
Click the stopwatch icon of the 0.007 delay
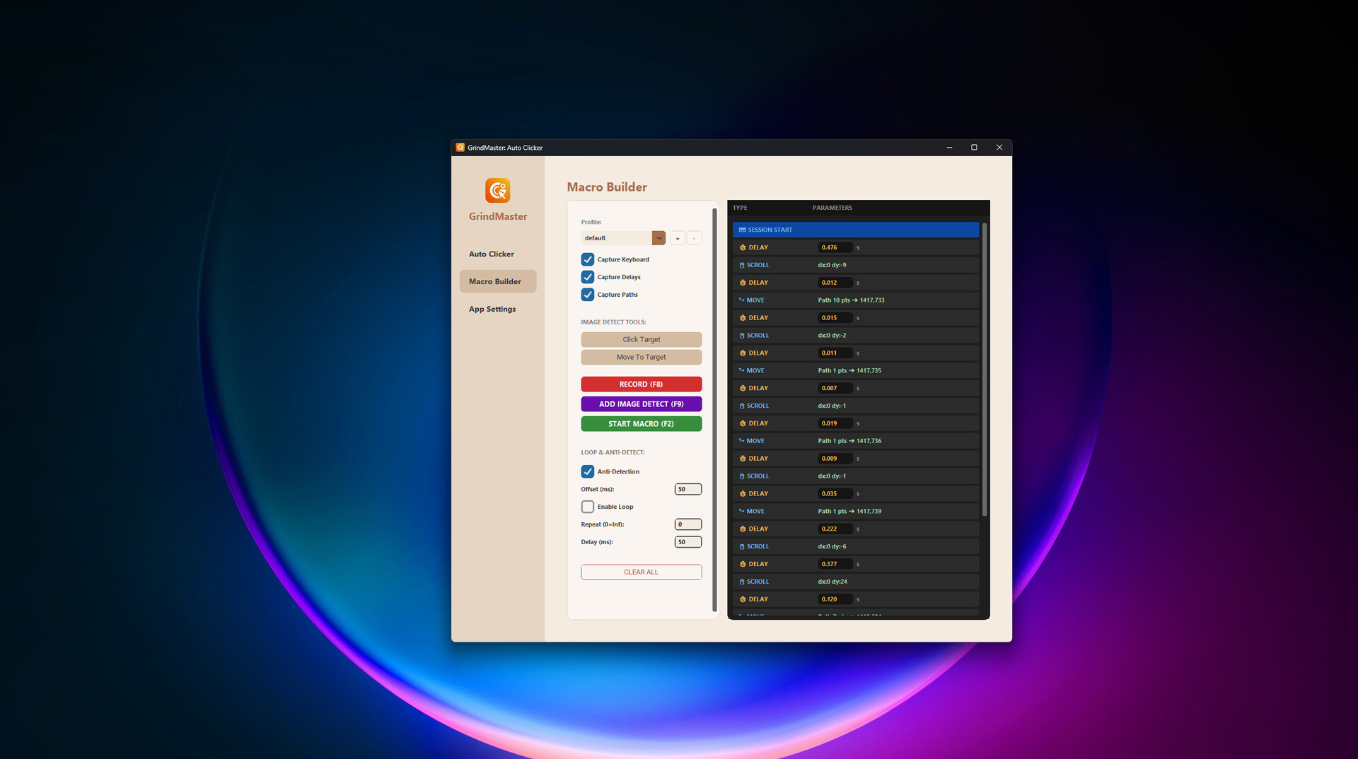[x=743, y=388]
